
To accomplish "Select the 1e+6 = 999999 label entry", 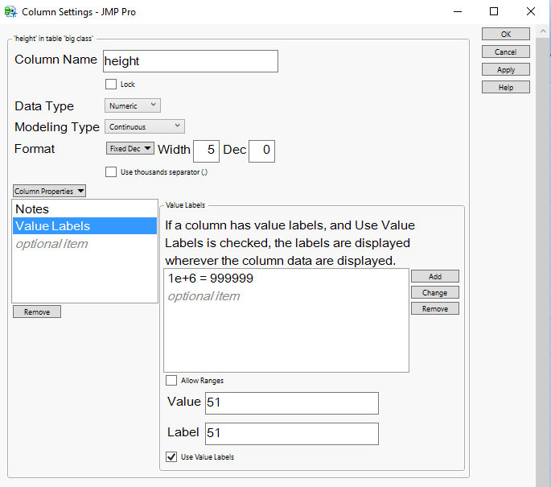I will tap(286, 279).
